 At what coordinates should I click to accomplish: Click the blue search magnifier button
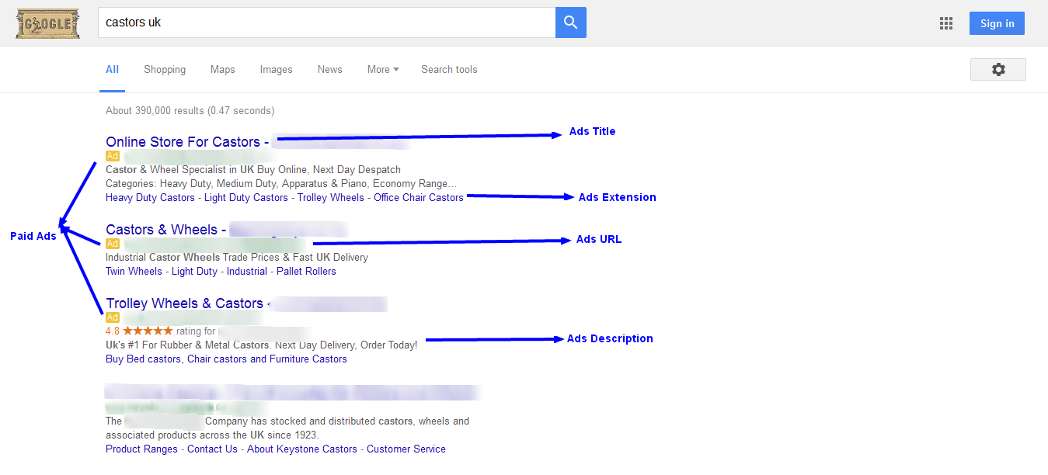click(571, 23)
